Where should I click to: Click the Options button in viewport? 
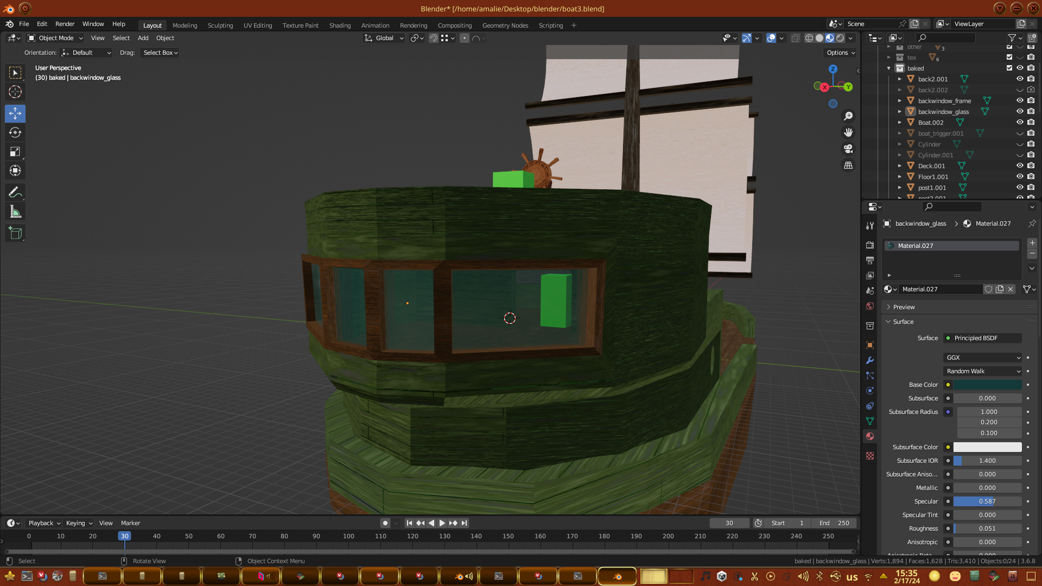[x=840, y=53]
